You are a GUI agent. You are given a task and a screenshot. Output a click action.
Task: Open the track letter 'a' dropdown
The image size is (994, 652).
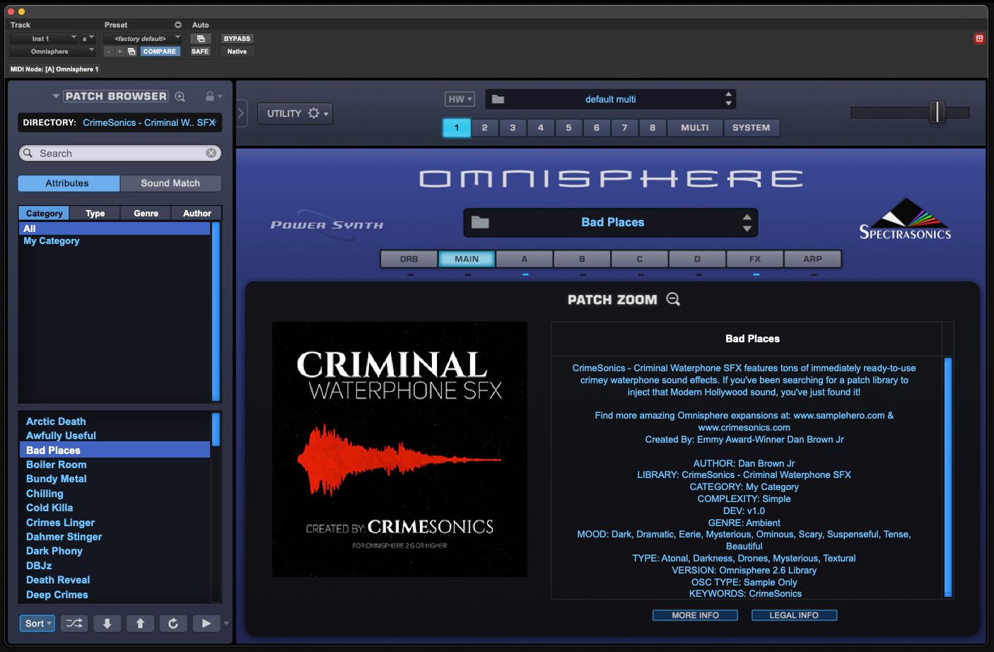tap(88, 38)
